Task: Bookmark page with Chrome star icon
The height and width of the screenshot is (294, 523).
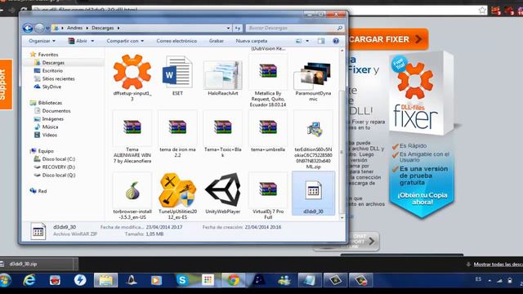Action: [482, 11]
